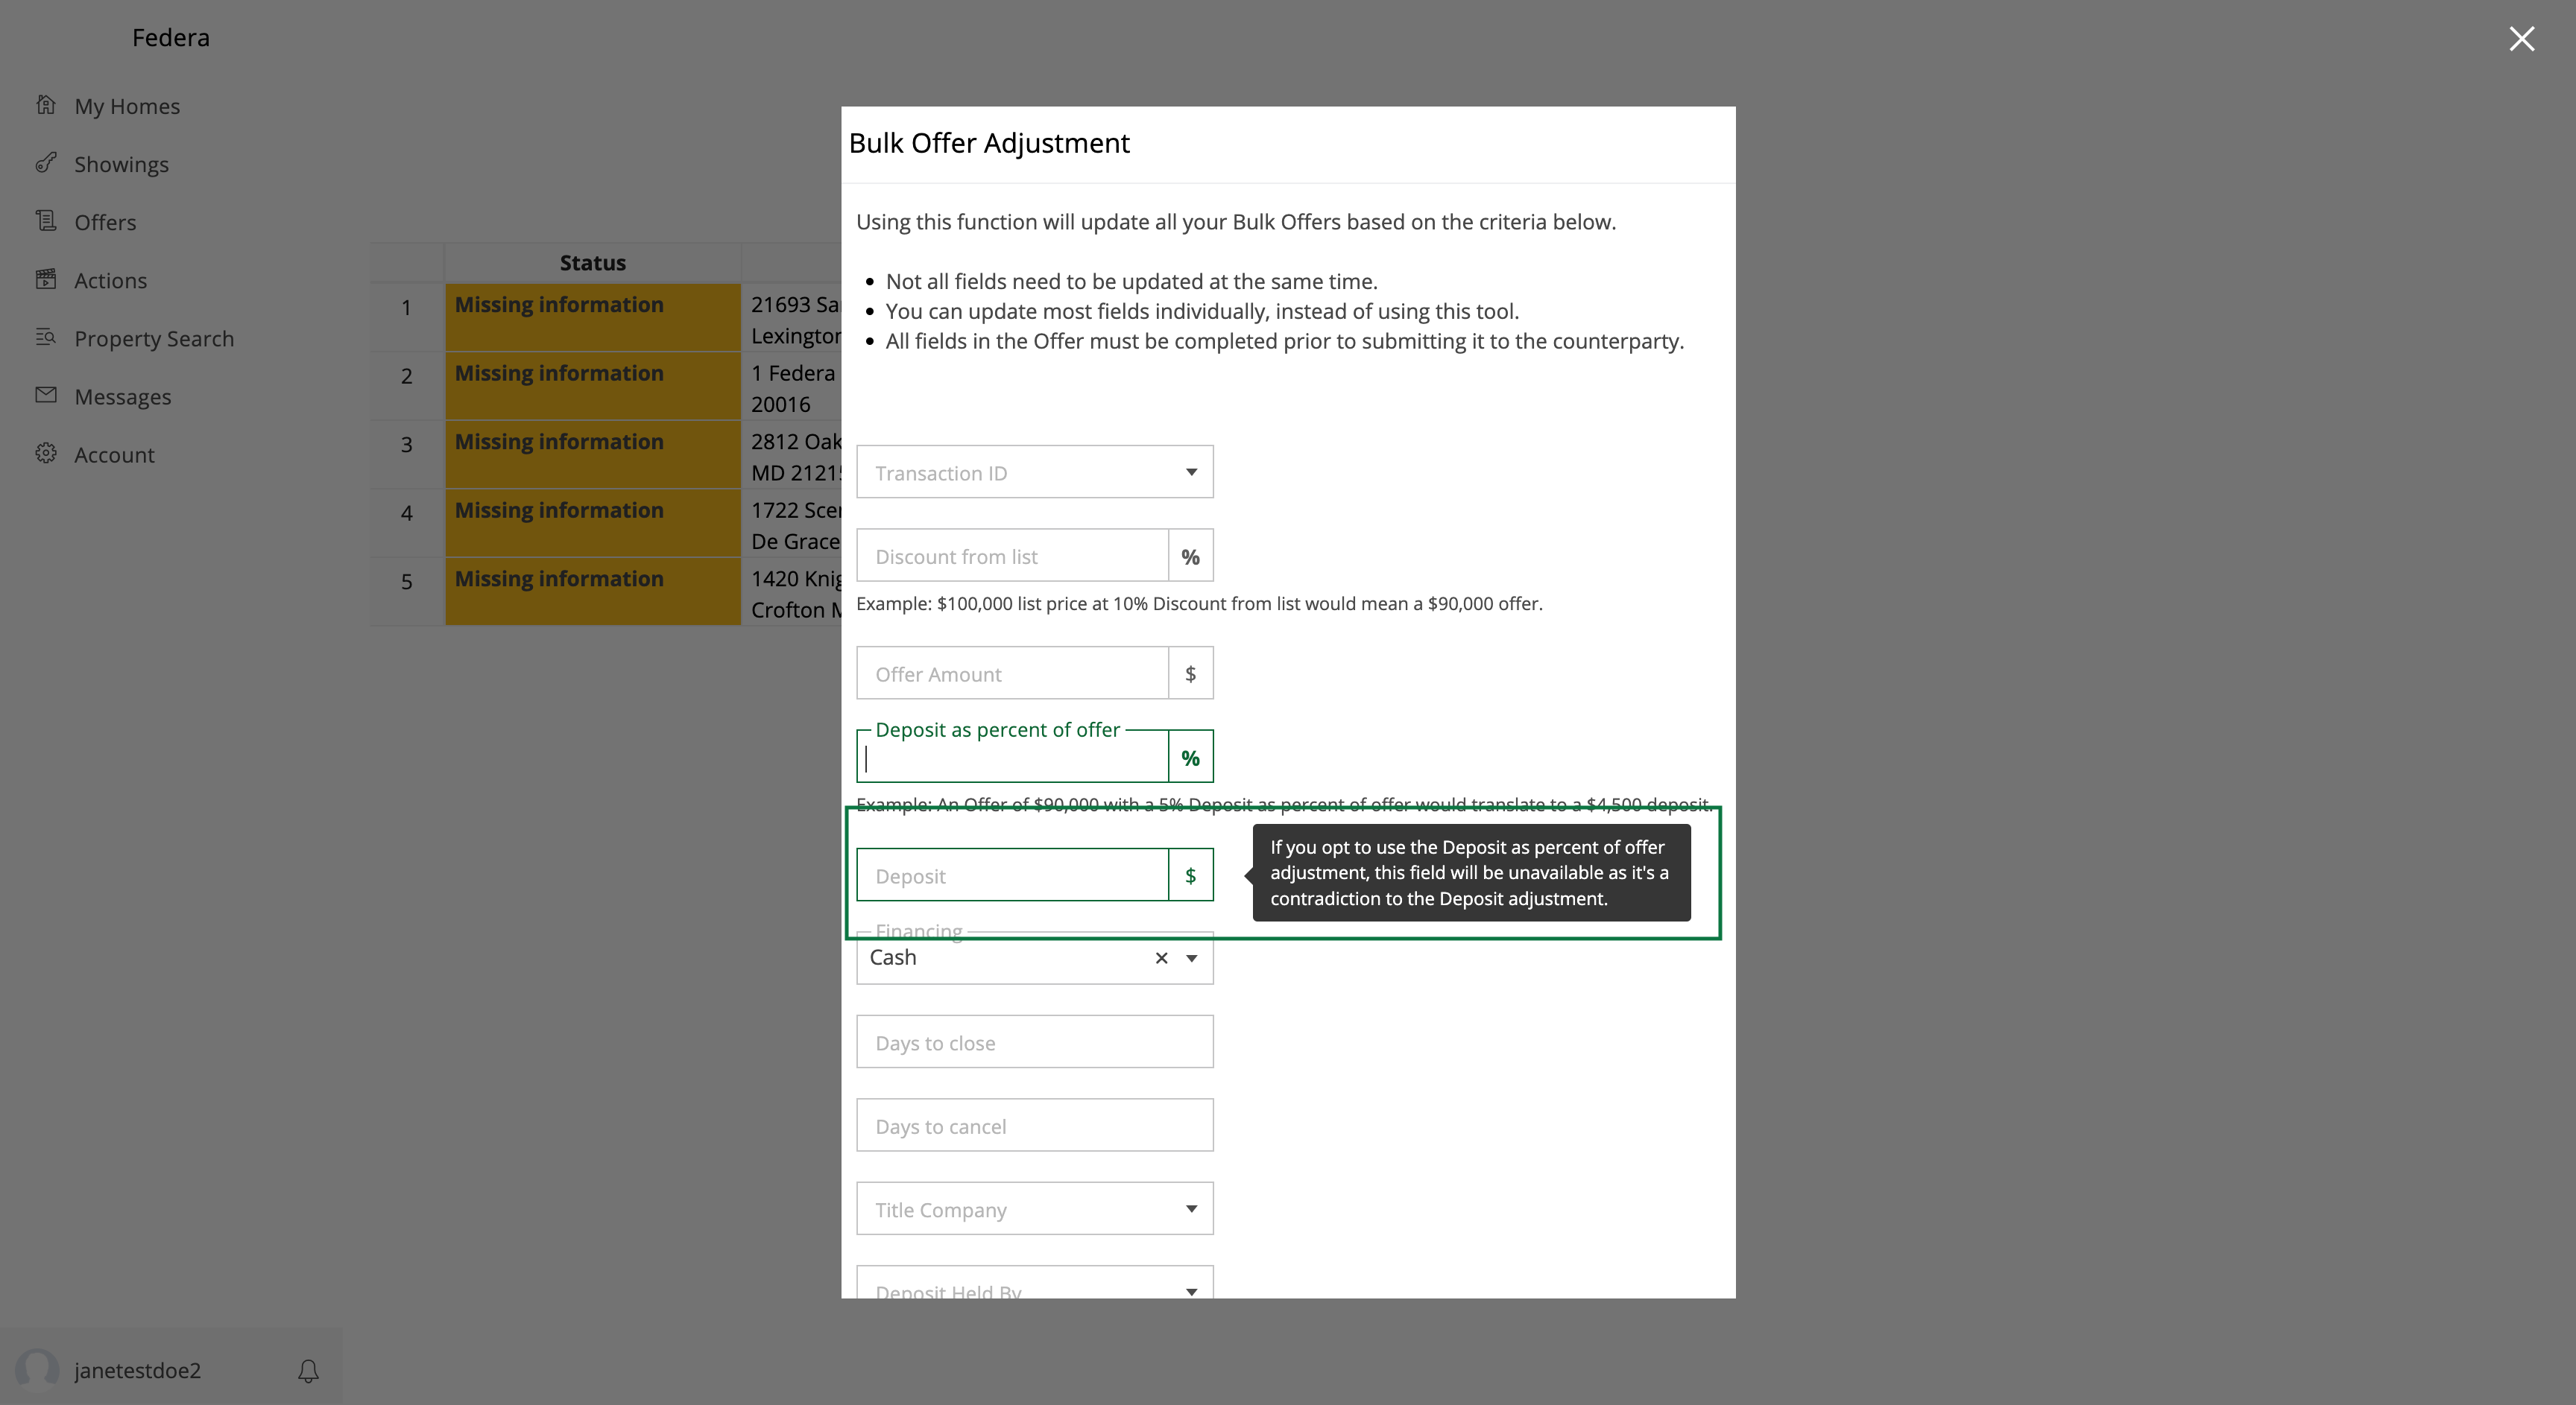Viewport: 2576px width, 1405px height.
Task: Select row 5 Missing information status
Action: 593,592
